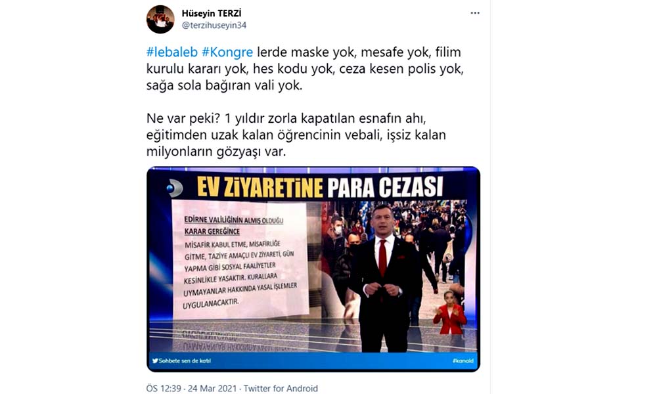
Task: Click the news anchor in red tie
Action: click(x=384, y=276)
